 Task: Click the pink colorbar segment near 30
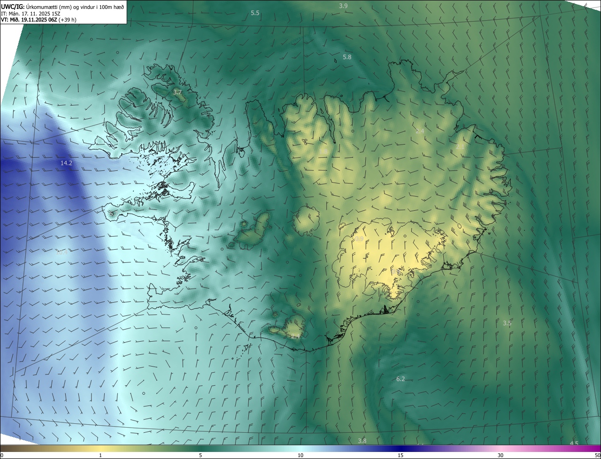click(x=501, y=449)
